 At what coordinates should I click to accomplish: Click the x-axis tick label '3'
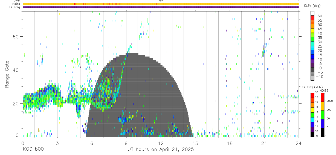point(57,143)
